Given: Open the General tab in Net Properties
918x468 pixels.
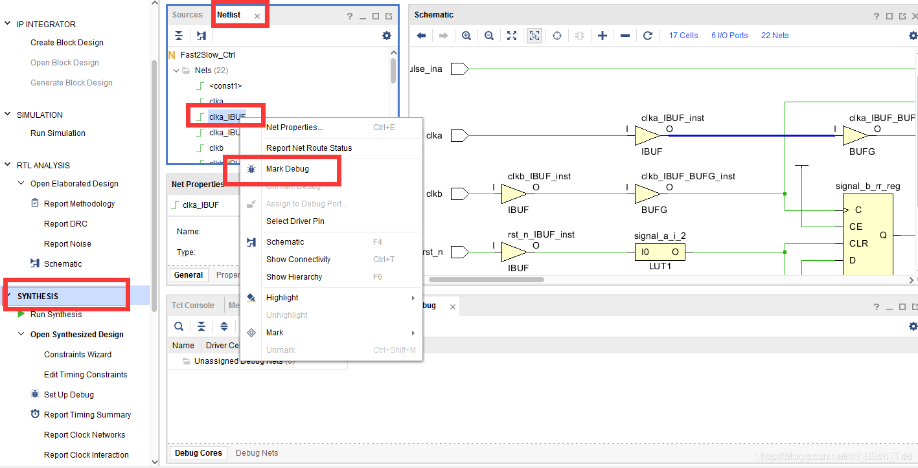Looking at the screenshot, I should click(189, 275).
